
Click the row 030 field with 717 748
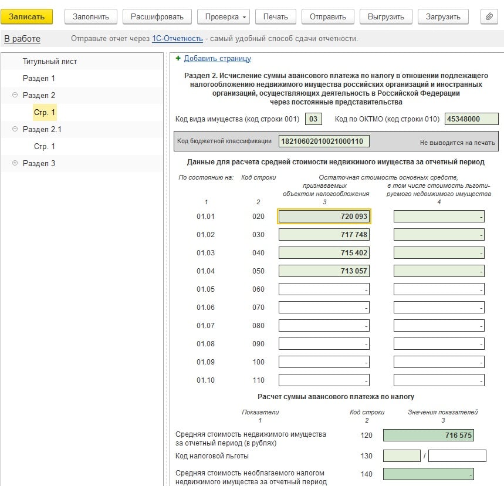pos(324,235)
